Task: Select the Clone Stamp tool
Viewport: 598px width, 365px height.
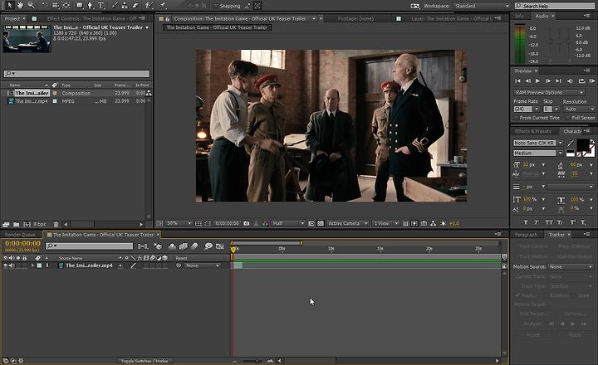Action: click(x=125, y=5)
